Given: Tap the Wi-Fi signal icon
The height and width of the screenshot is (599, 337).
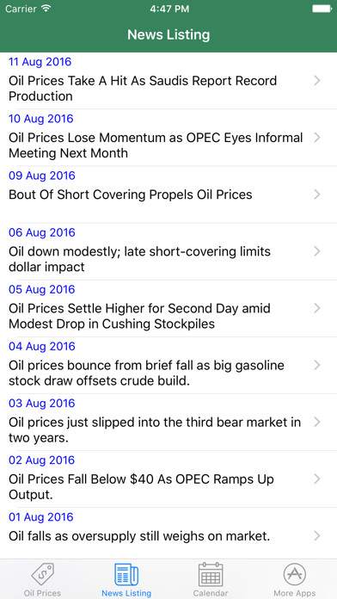Looking at the screenshot, I should (x=46, y=9).
